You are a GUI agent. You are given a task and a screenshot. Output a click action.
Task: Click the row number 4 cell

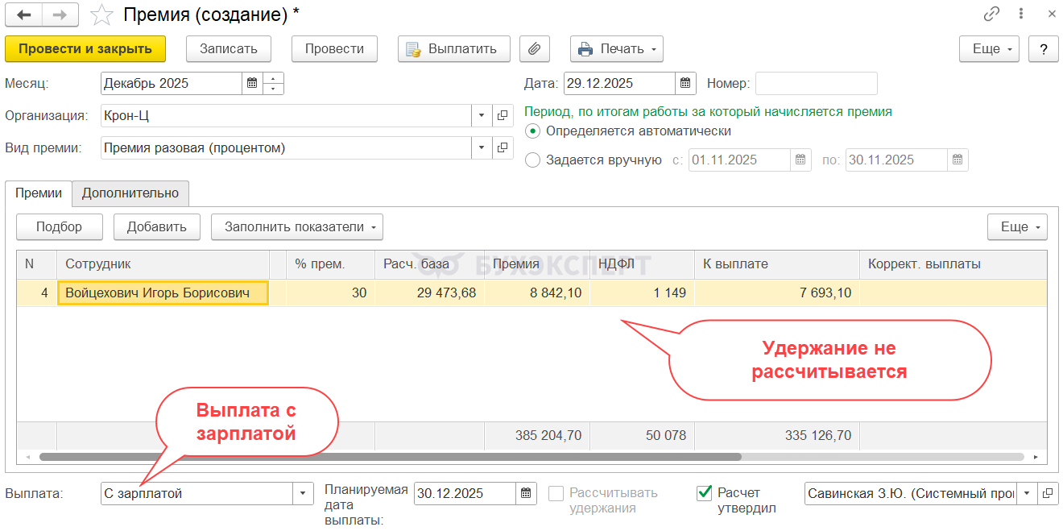click(37, 292)
